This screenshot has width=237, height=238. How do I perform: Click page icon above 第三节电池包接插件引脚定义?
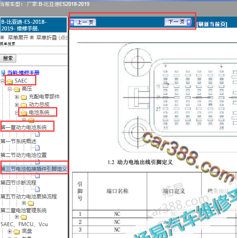pos(38,162)
